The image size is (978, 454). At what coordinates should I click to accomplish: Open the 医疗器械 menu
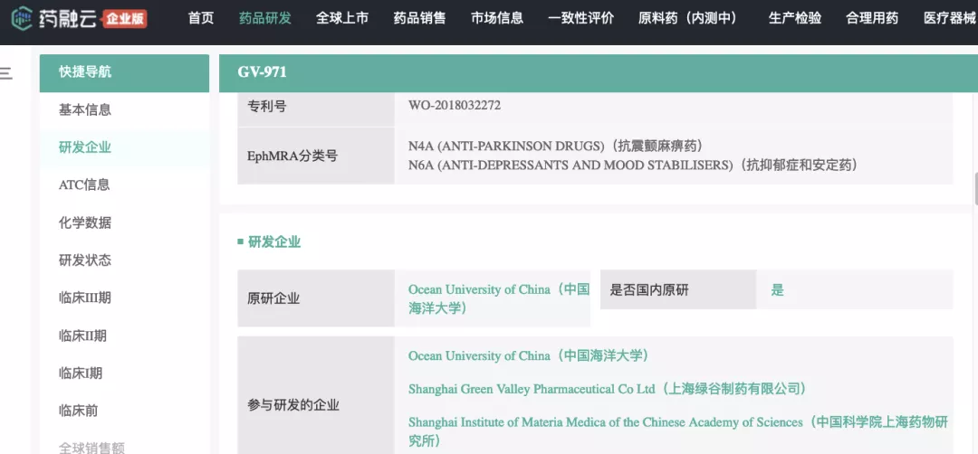[x=950, y=18]
